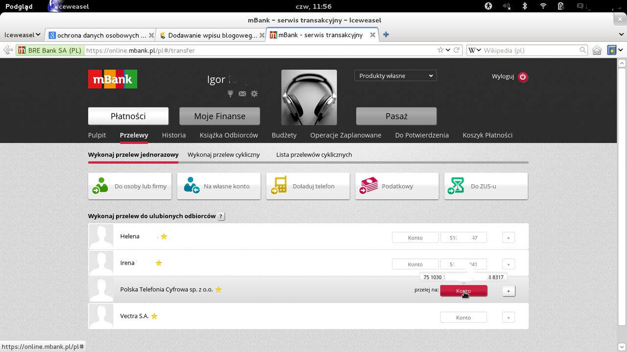
Task: Open Koszyk Płatności menu item
Action: point(487,135)
